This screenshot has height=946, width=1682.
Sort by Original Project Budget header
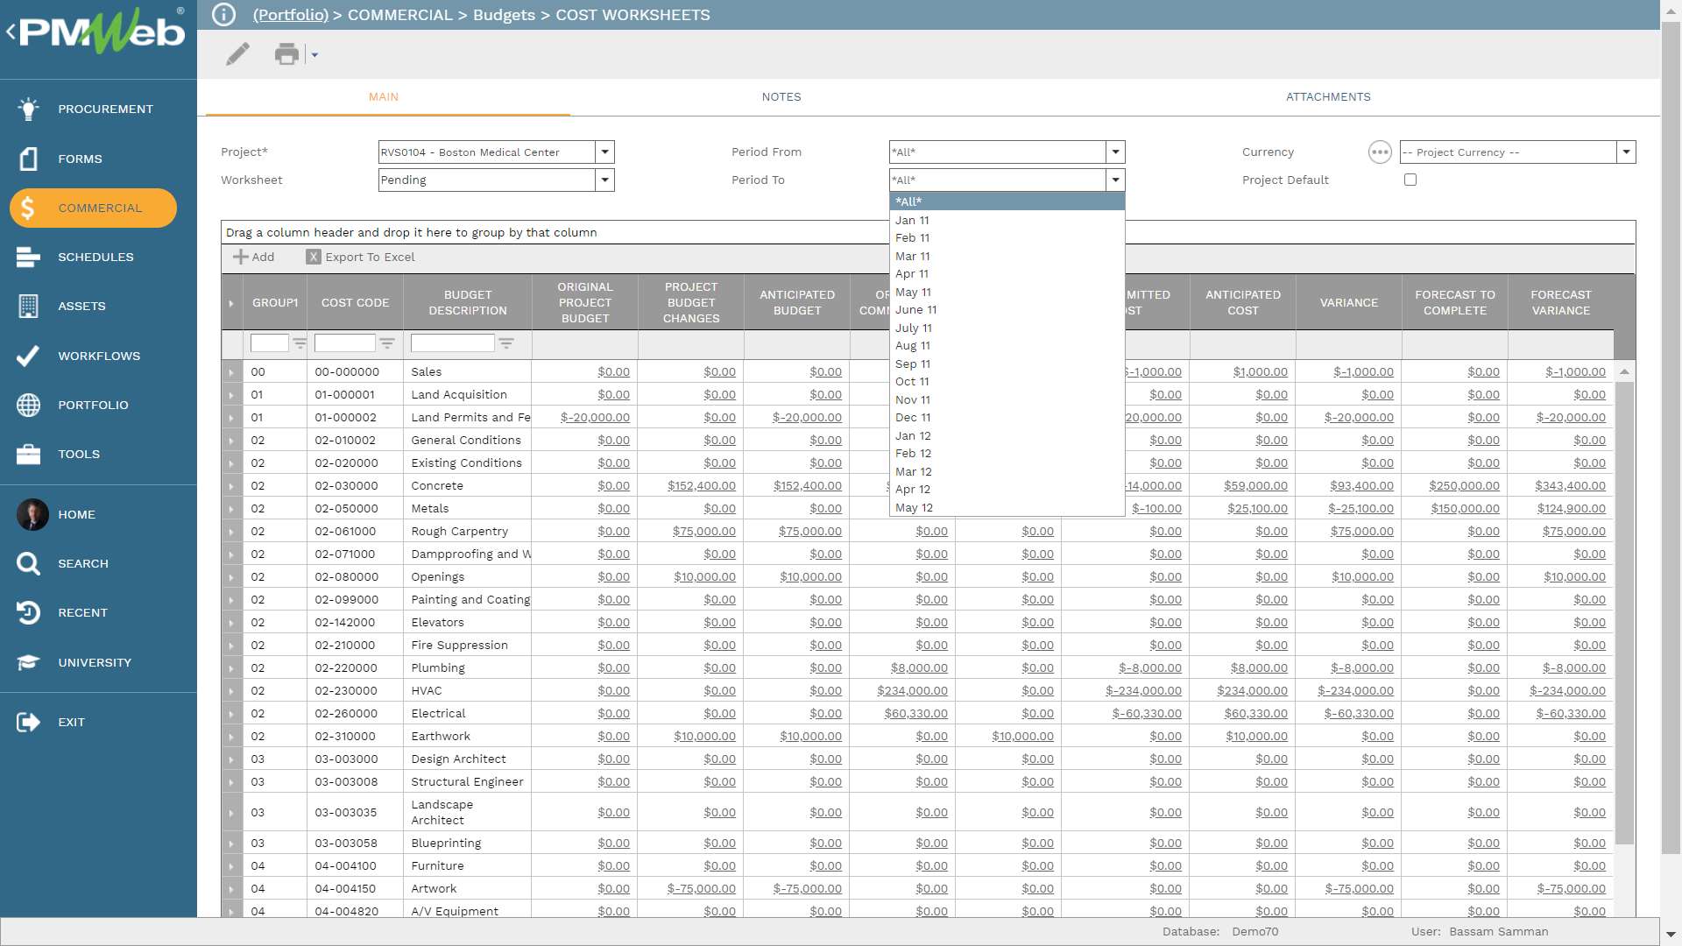[x=585, y=302]
